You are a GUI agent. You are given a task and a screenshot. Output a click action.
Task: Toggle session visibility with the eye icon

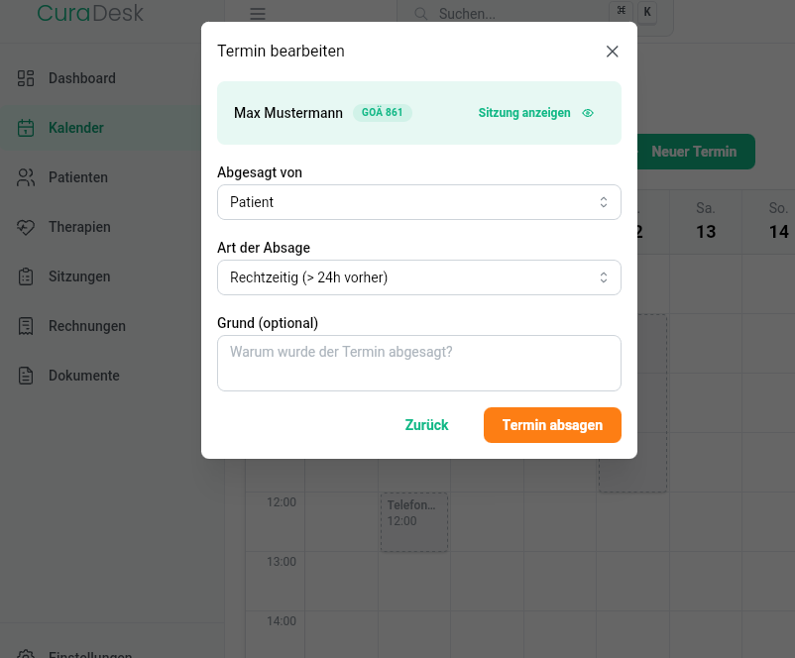pos(587,113)
